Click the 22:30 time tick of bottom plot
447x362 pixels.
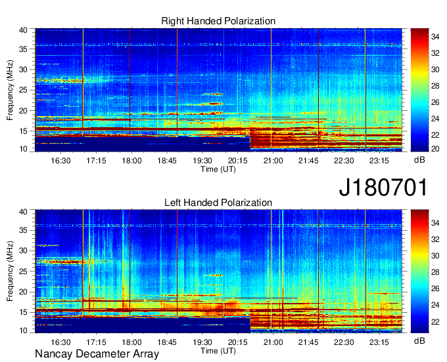(344, 342)
